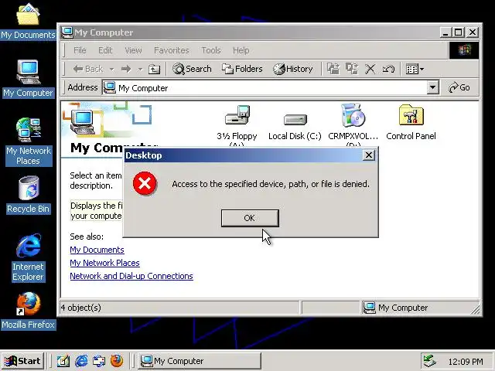The image size is (495, 371).
Task: Click the Up folder toolbar icon
Action: point(154,69)
